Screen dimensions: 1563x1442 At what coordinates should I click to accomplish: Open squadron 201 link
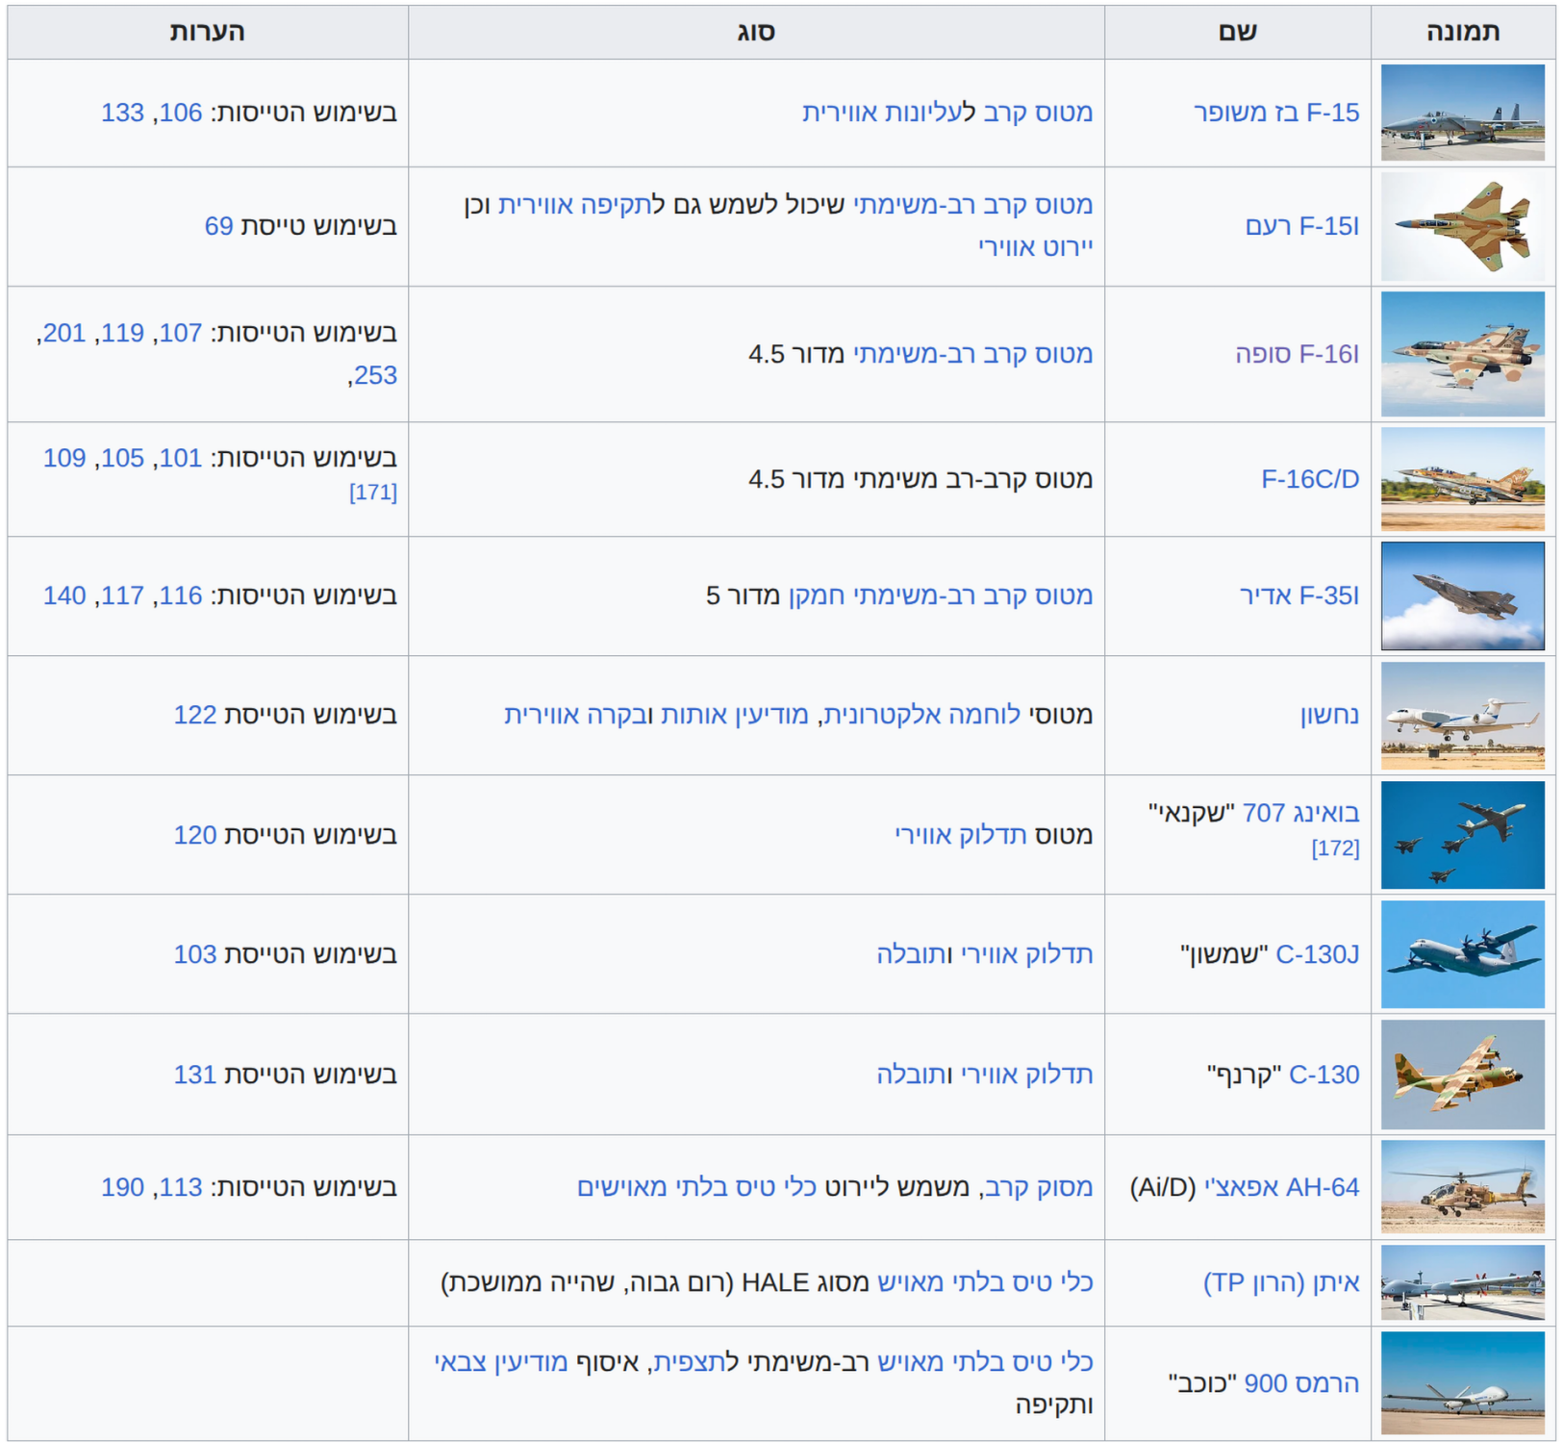64,333
